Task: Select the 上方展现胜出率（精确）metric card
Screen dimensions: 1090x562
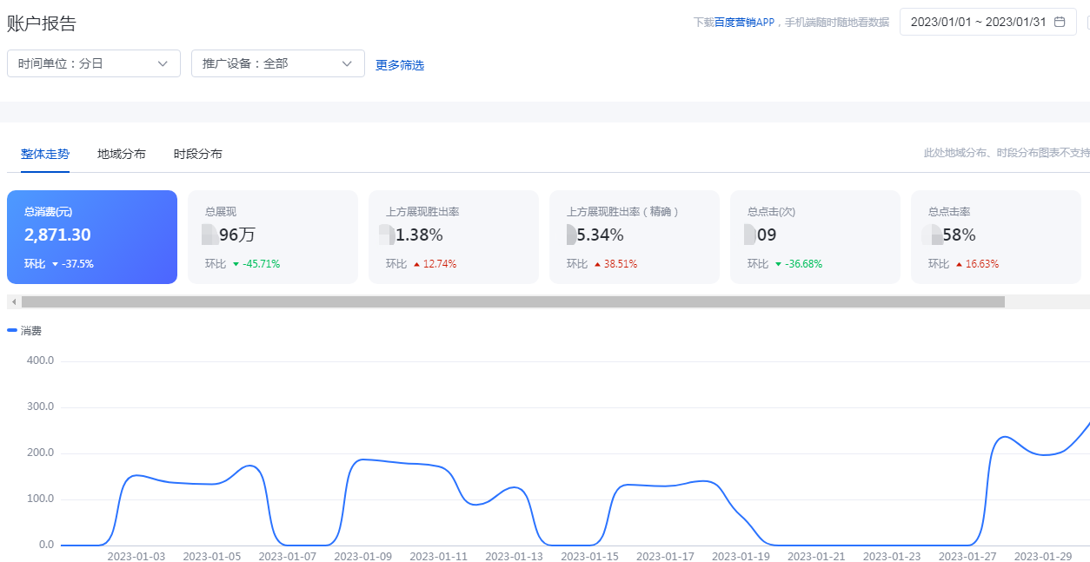Action: (635, 237)
